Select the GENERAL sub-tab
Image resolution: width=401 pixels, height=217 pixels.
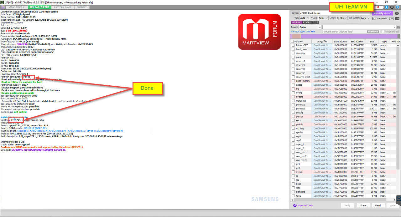click(x=296, y=23)
